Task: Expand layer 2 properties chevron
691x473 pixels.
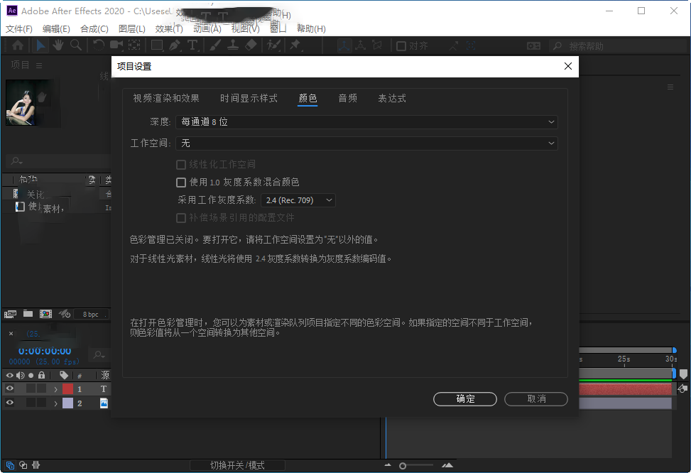Action: (55, 403)
